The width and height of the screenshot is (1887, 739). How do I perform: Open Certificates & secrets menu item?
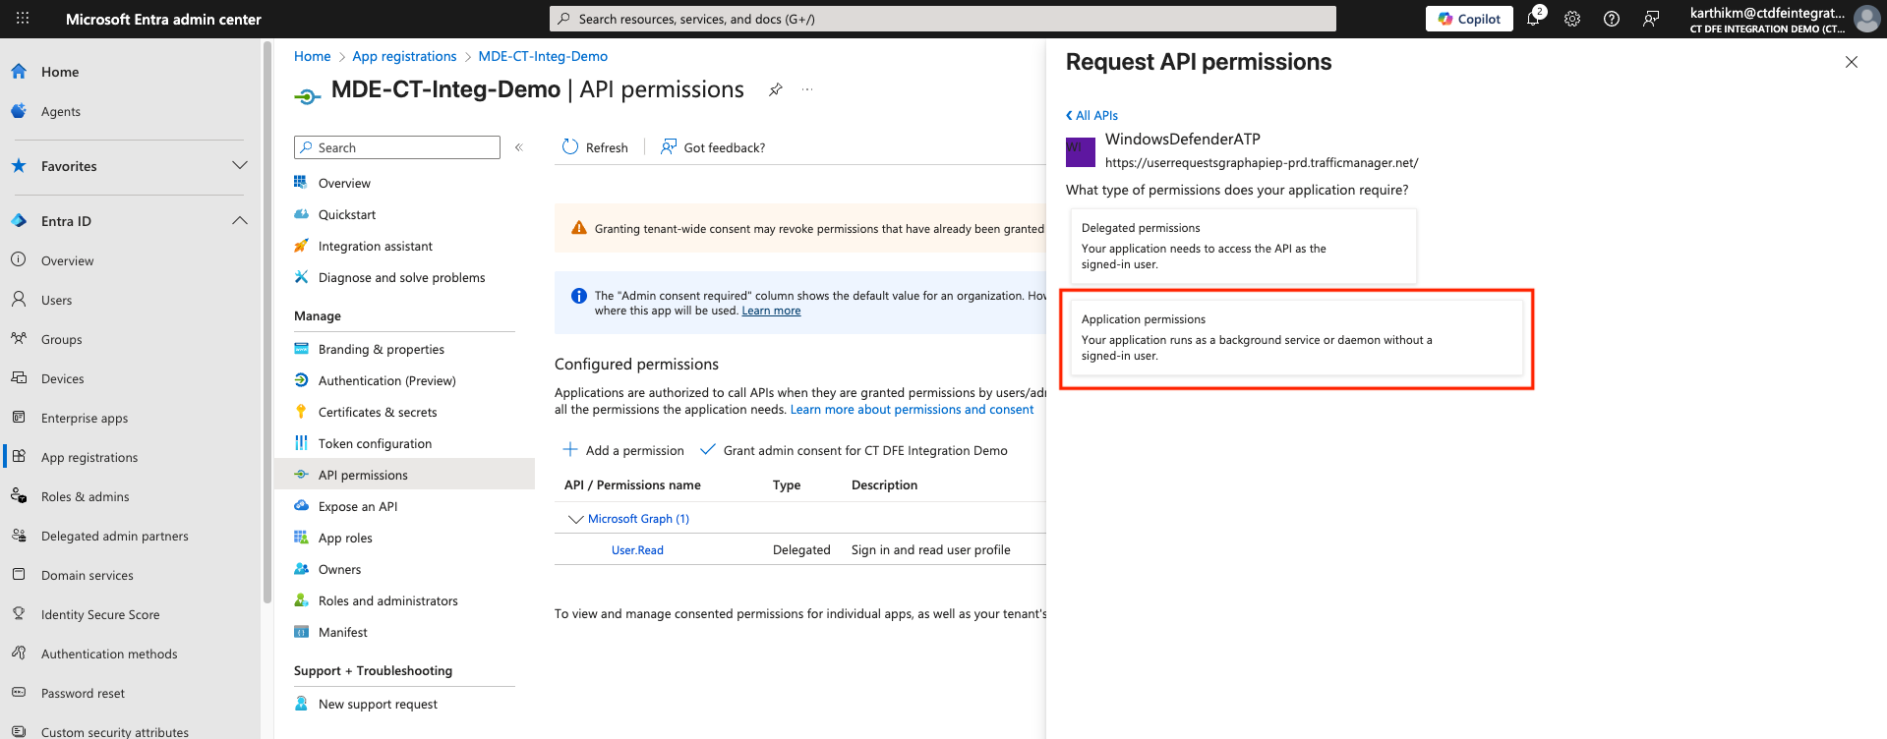point(377,413)
